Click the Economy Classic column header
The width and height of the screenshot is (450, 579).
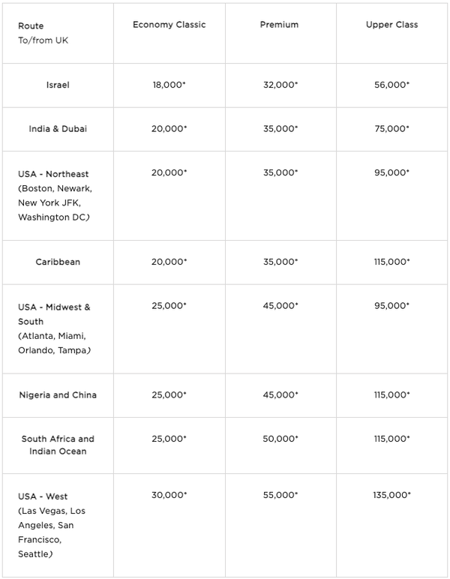169,25
